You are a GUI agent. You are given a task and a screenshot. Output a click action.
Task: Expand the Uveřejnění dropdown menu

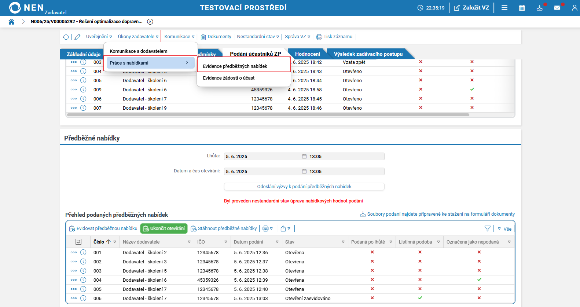tap(99, 37)
